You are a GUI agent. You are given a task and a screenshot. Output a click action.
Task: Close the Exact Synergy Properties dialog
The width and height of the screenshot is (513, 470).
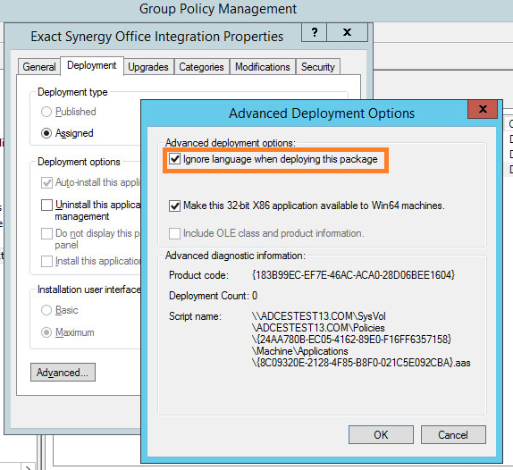pyautogui.click(x=347, y=32)
